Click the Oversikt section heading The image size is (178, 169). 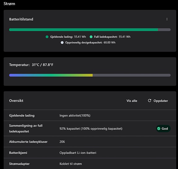(x=16, y=101)
